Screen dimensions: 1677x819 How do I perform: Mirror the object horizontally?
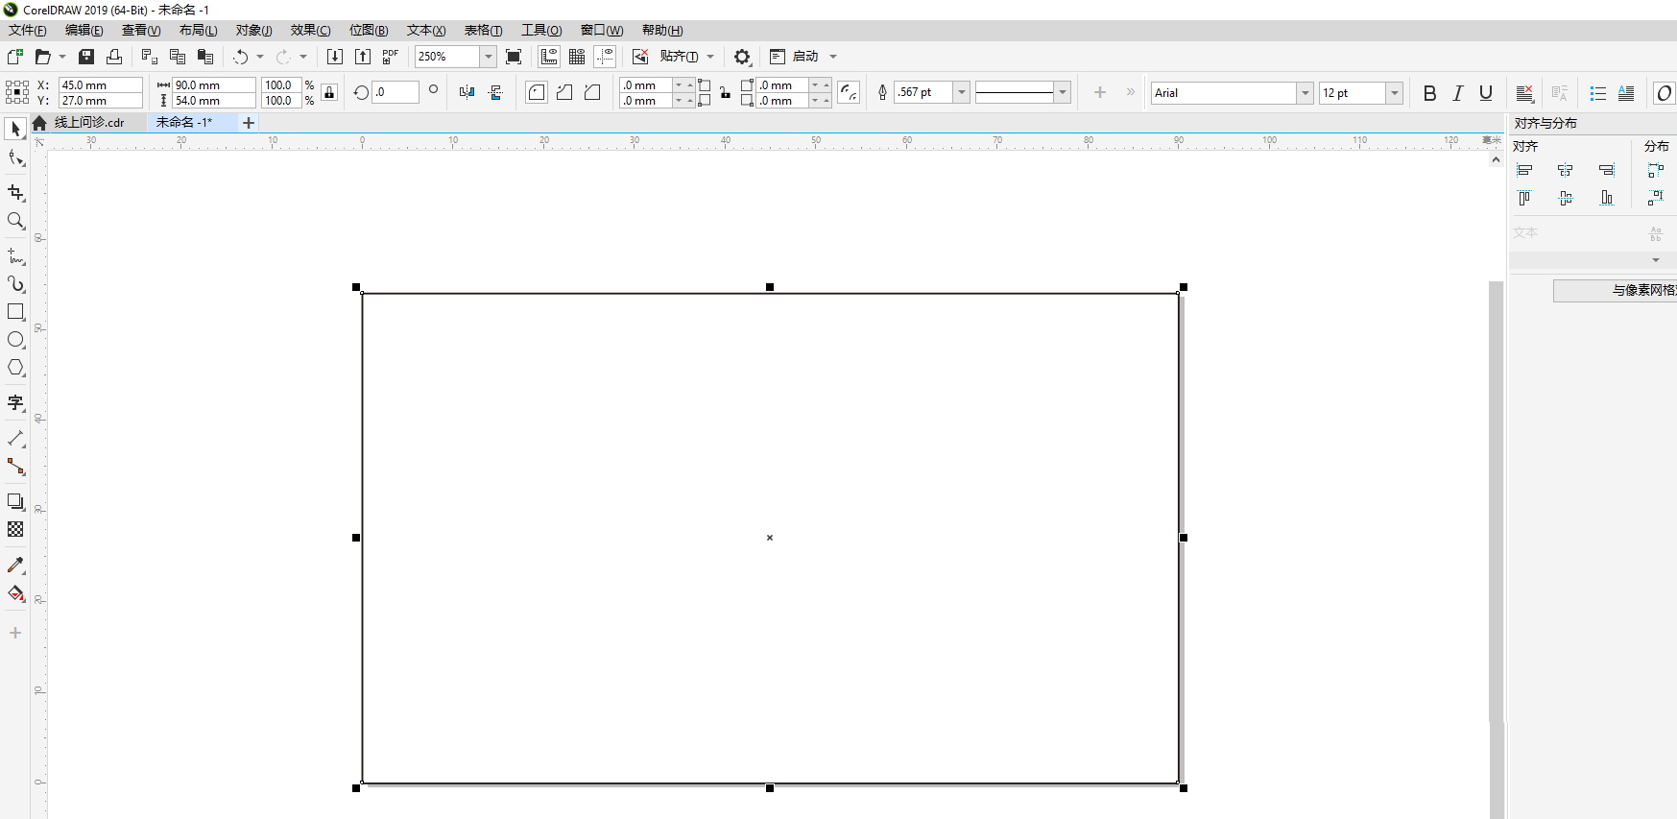tap(467, 92)
